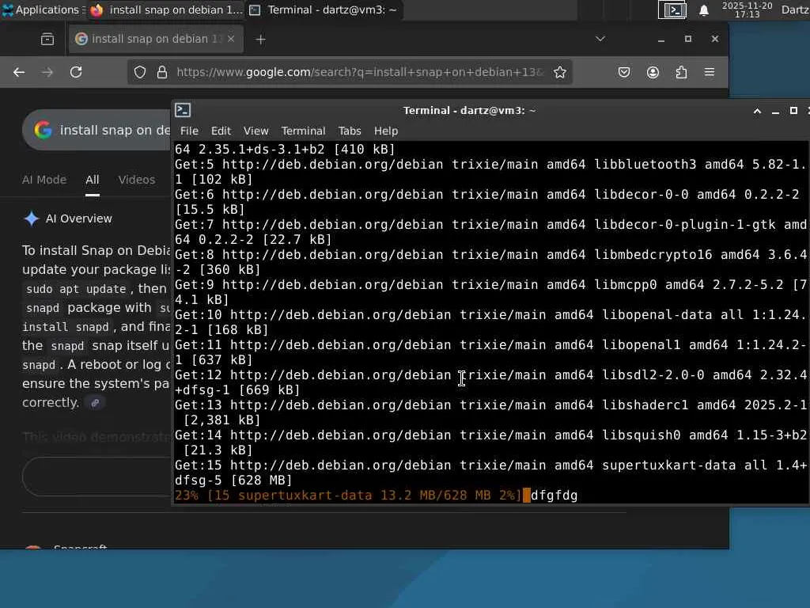This screenshot has width=810, height=608.
Task: Close the Firefox window
Action: click(x=714, y=39)
